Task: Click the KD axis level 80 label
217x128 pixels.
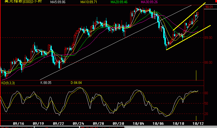Action: [x=206, y=93]
